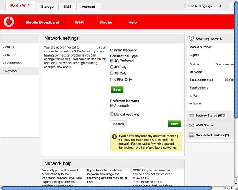Click the Current Network label
Viewport: 238px width, 190px height.
124,50
